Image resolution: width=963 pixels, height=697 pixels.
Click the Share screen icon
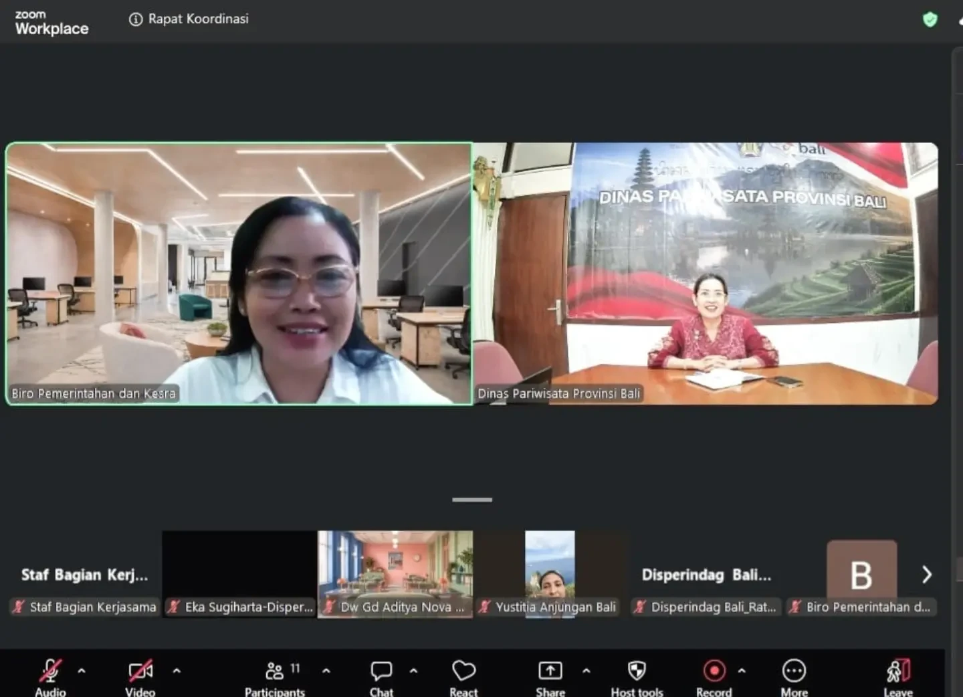tap(550, 671)
